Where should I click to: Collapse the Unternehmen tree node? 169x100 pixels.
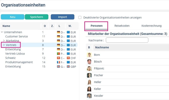coord(2,32)
